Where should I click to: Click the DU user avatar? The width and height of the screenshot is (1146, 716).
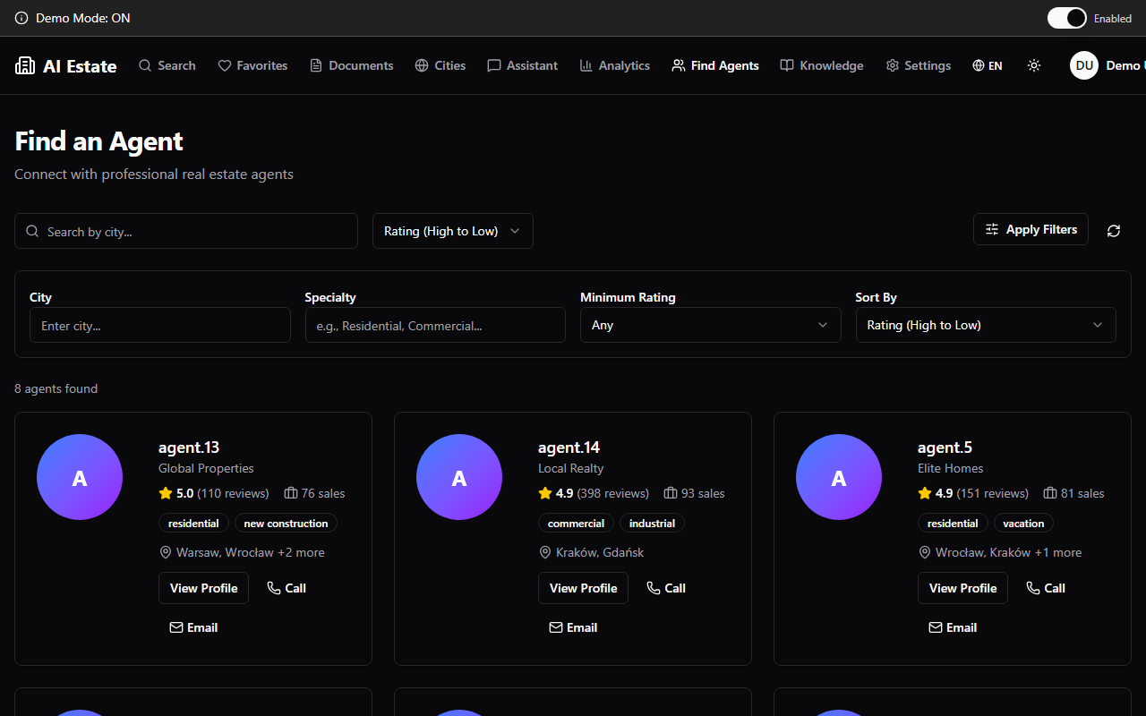coord(1084,65)
